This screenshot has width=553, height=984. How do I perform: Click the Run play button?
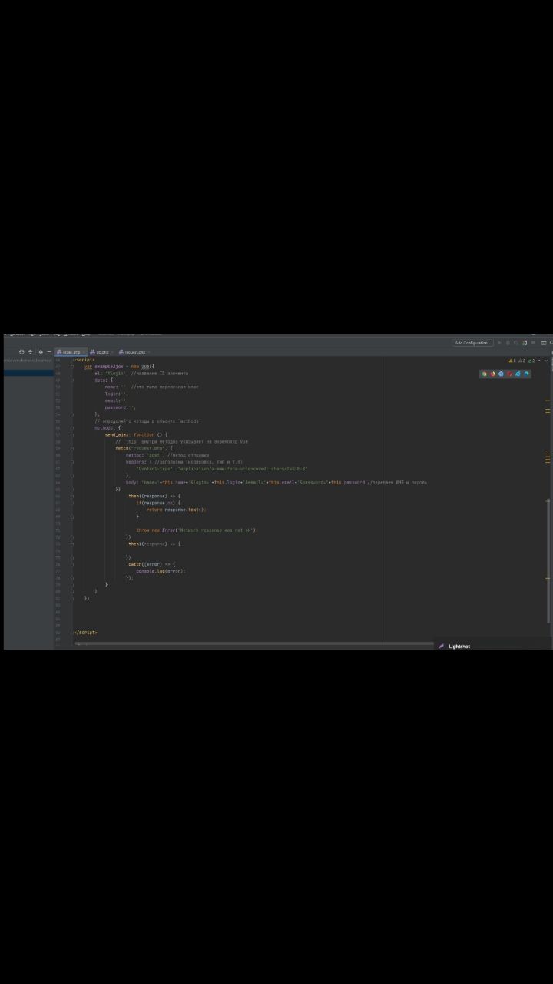click(499, 343)
